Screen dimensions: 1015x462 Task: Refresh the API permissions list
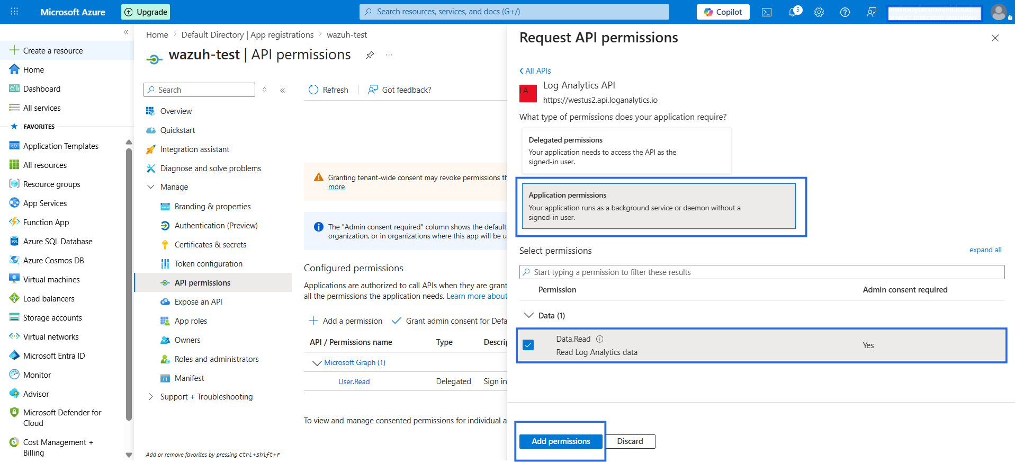[328, 90]
